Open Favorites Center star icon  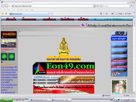click(2, 14)
